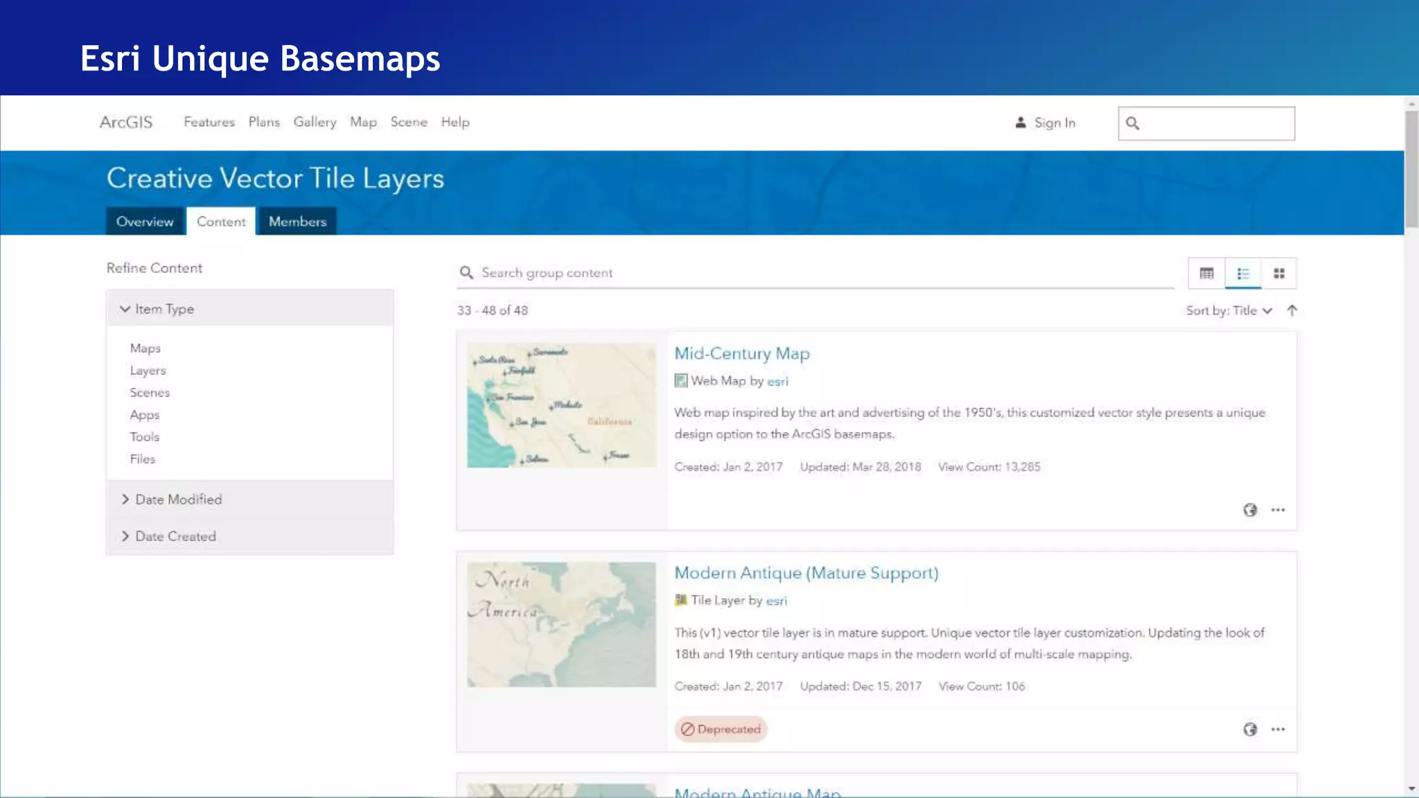Screen dimensions: 1419x798
Task: Click globe sharing icon on Modern Antique
Action: (1250, 729)
